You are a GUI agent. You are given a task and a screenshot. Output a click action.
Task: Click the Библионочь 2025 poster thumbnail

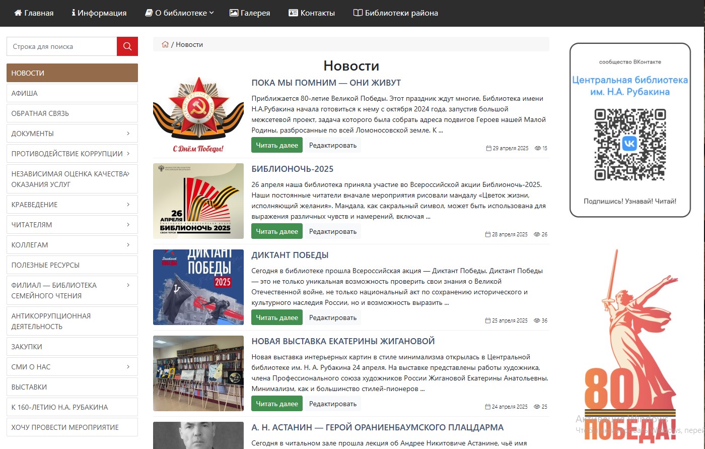tap(198, 201)
